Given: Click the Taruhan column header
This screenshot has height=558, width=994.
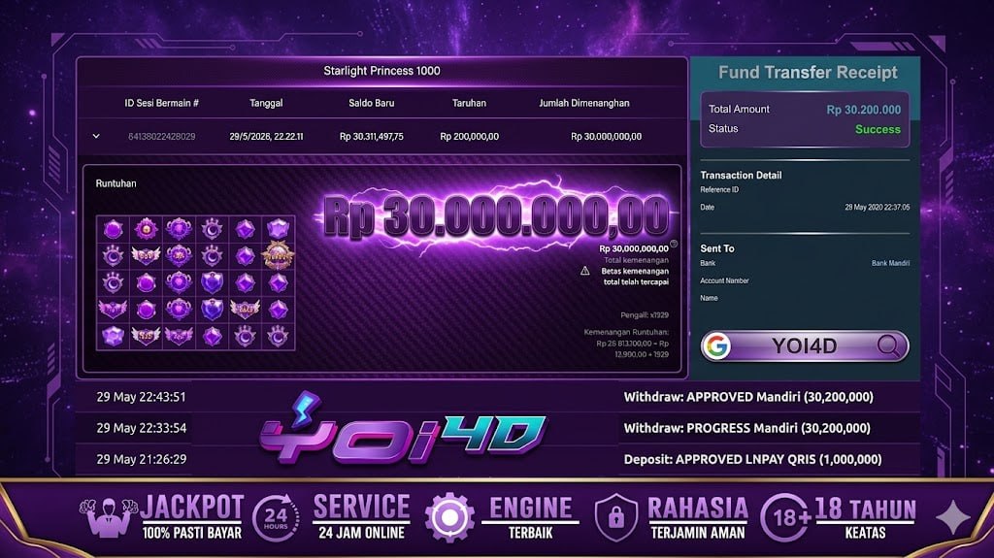Looking at the screenshot, I should coord(469,103).
